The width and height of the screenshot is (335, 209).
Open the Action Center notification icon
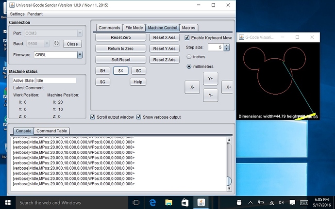pyautogui.click(x=292, y=202)
